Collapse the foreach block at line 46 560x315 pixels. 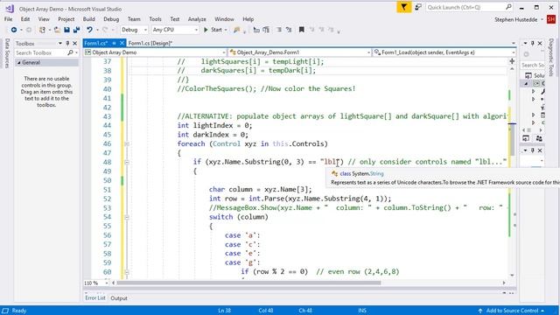coord(126,143)
